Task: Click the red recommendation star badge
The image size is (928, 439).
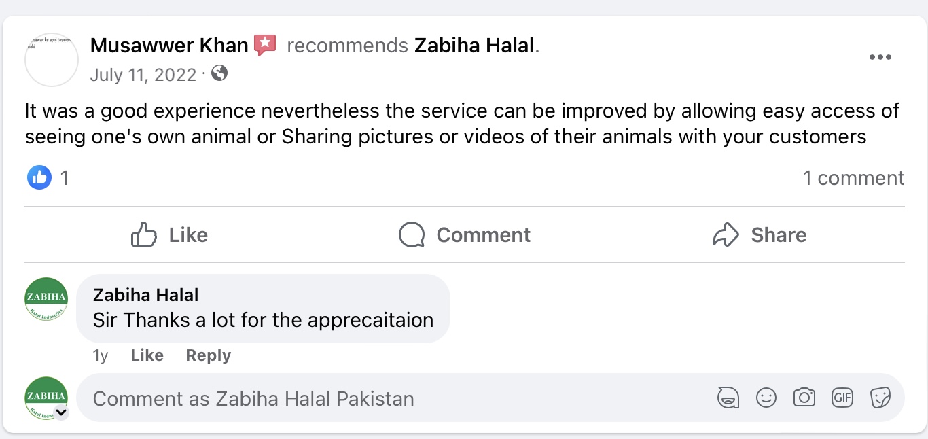Action: (x=265, y=46)
